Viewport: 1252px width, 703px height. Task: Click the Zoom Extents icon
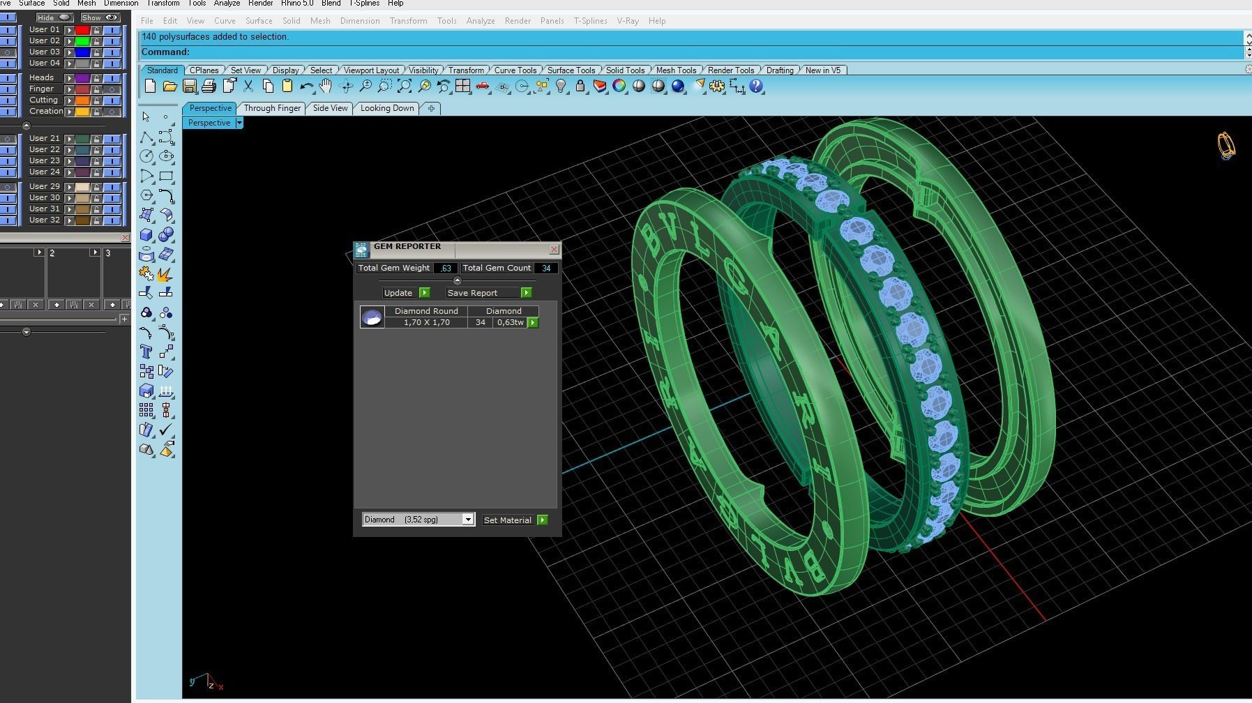(404, 86)
